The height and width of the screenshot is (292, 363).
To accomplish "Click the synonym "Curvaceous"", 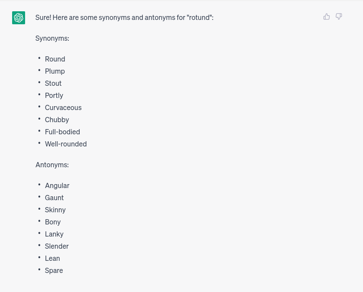I will point(63,107).
